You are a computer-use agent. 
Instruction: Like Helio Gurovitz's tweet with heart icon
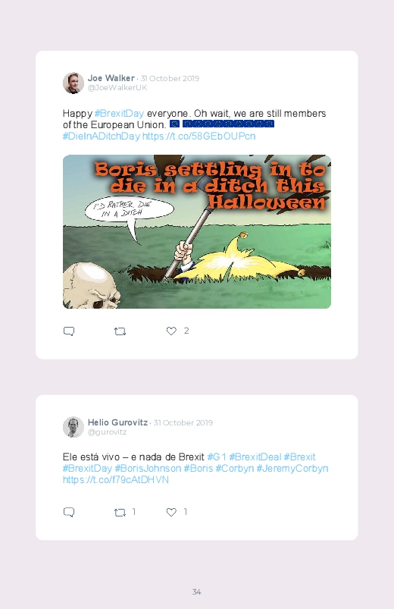coord(171,512)
